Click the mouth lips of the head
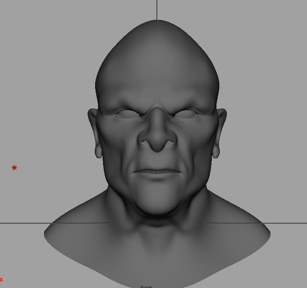This screenshot has width=307, height=288. coord(157,172)
